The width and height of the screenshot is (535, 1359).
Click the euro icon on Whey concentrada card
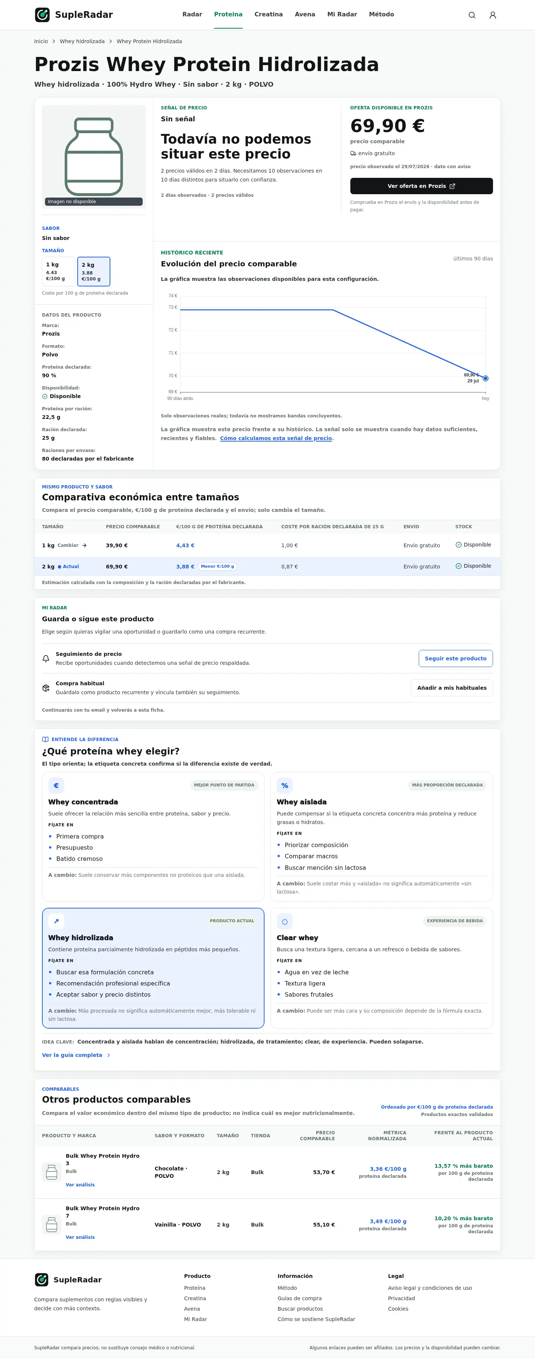[56, 786]
